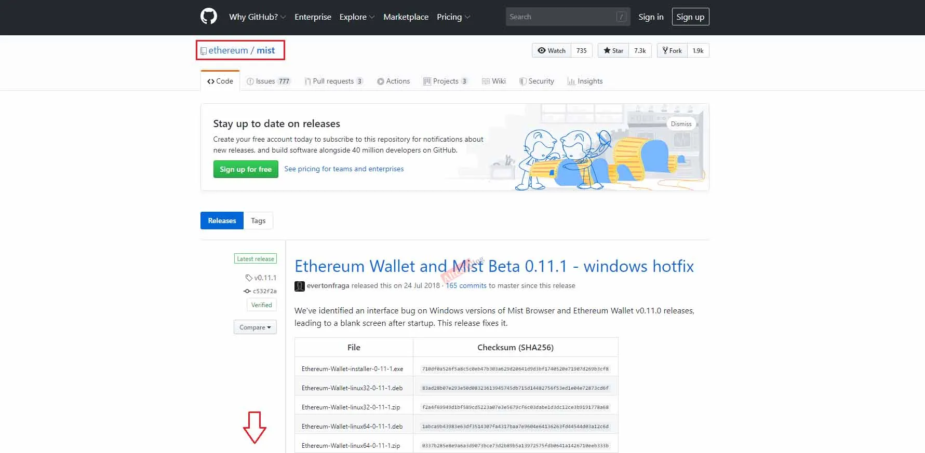Click the GitHub octocat logo
The image size is (925, 453).
[209, 17]
